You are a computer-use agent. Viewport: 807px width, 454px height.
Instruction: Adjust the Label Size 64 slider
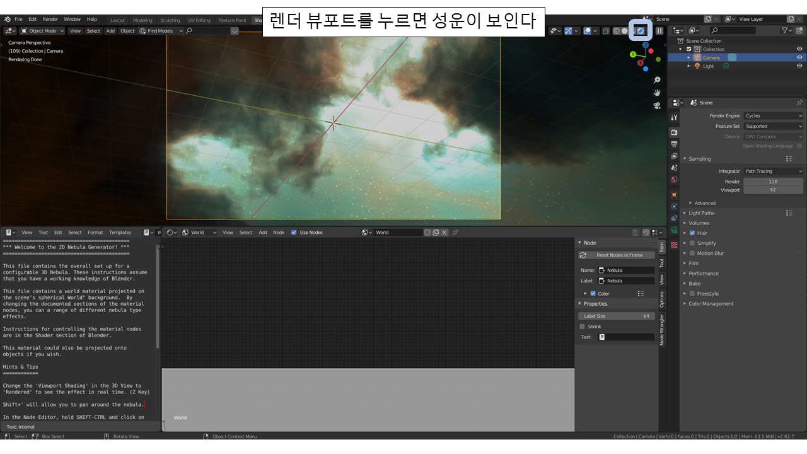tap(617, 315)
